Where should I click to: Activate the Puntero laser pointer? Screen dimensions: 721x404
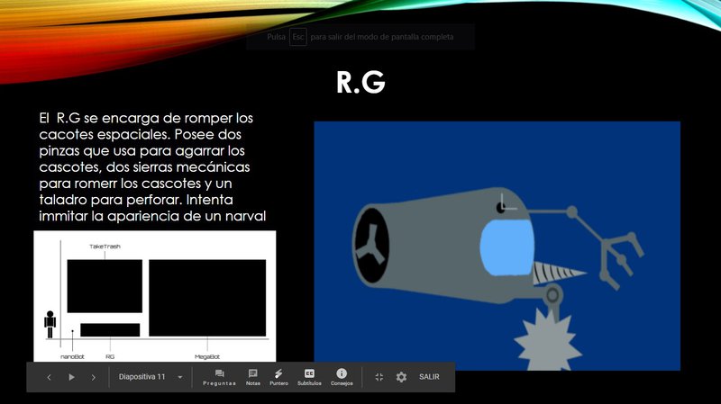(278, 377)
